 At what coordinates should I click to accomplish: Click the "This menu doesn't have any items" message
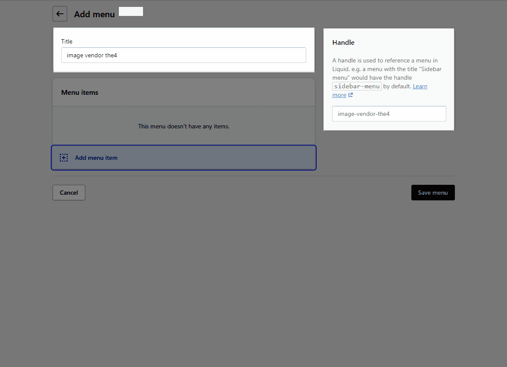pyautogui.click(x=184, y=127)
